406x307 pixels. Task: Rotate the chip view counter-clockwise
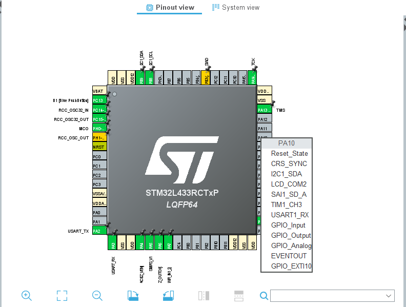168,296
